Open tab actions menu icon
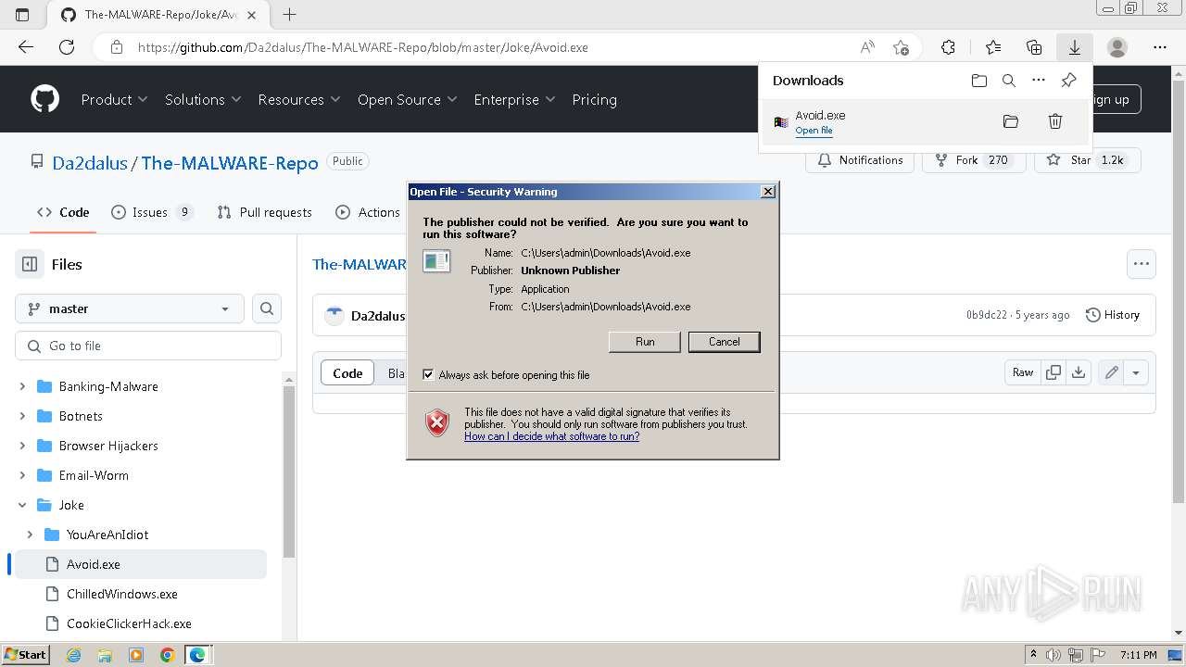Image resolution: width=1186 pixels, height=667 pixels. [x=22, y=15]
